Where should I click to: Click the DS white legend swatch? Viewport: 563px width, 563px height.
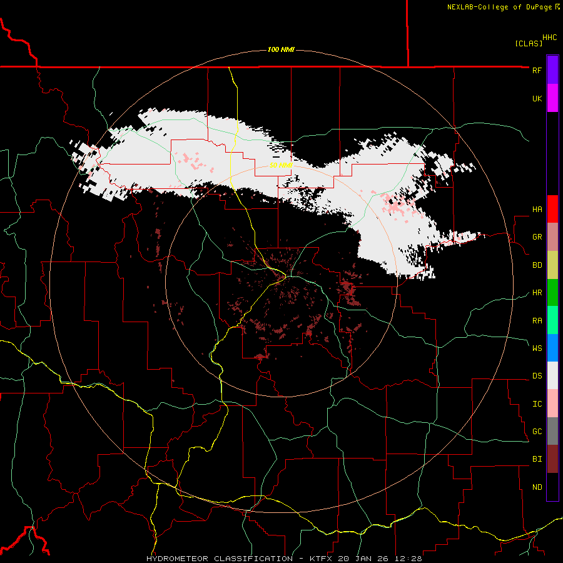(552, 375)
